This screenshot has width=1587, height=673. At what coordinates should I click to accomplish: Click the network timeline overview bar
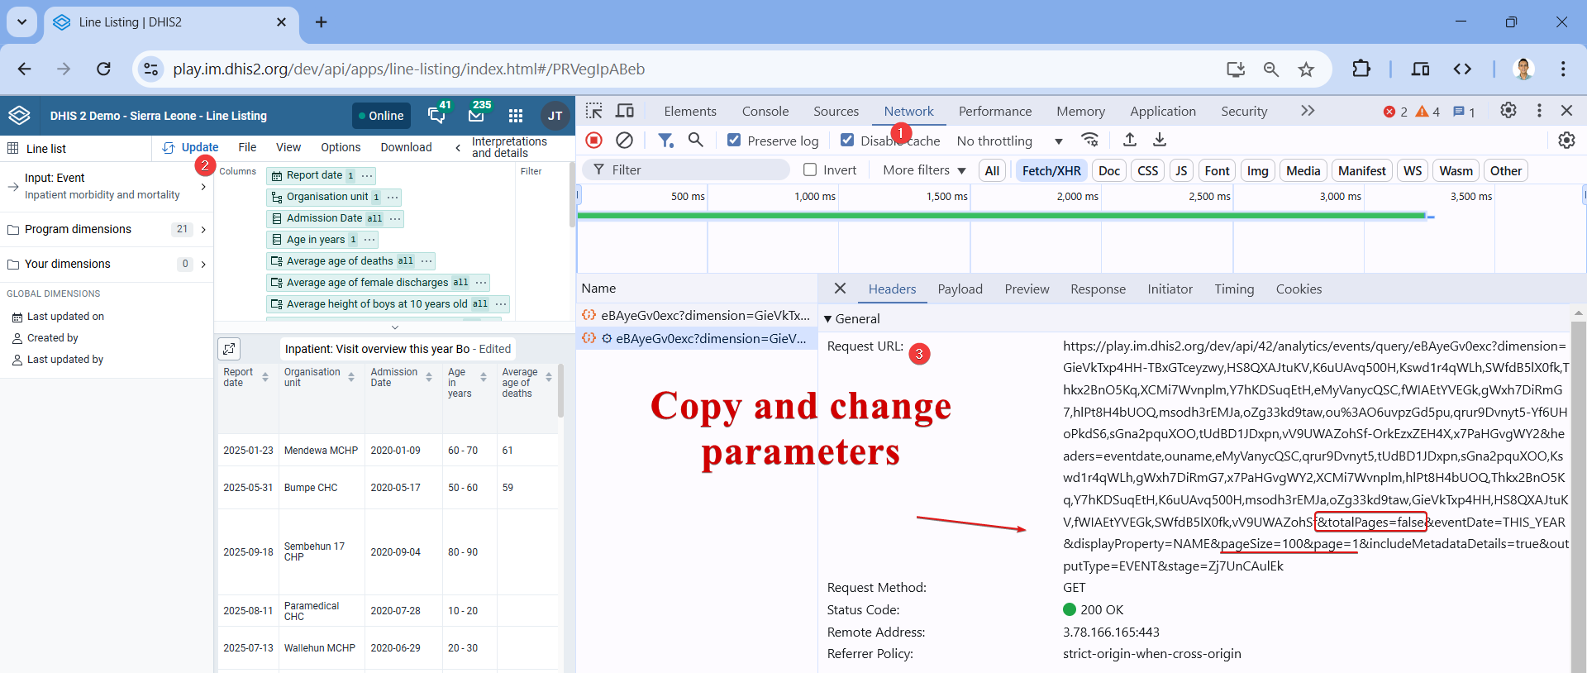coord(1002,216)
